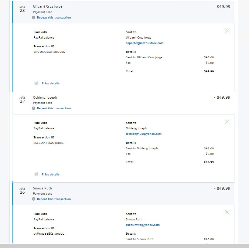Click printer icon in Ochieng Joseph transaction
The width and height of the screenshot is (249, 248).
point(36,175)
